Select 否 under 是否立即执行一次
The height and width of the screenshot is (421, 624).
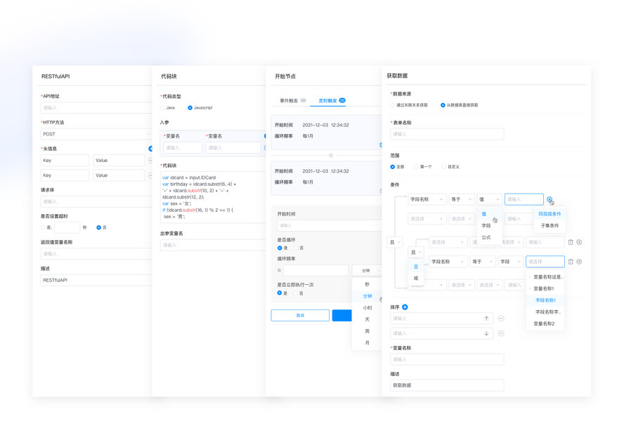(295, 293)
